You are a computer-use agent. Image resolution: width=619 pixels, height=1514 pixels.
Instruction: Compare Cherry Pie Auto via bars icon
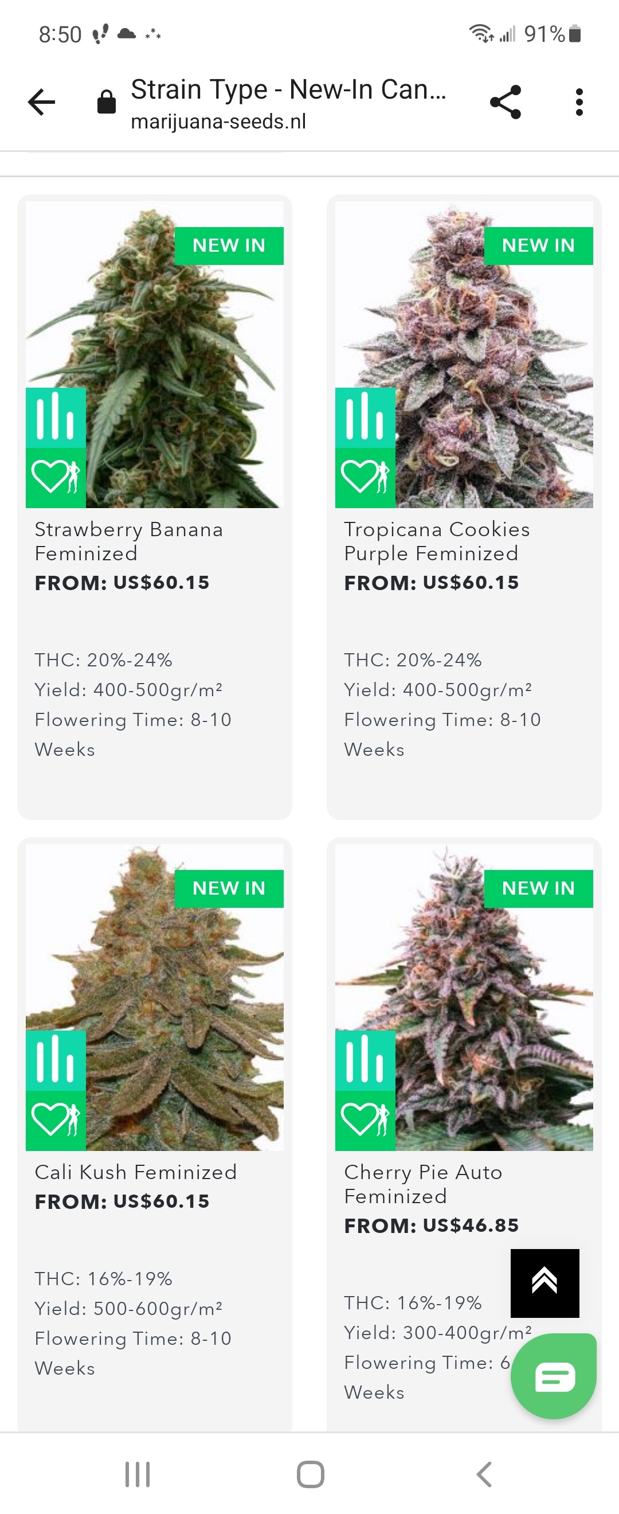point(365,1060)
